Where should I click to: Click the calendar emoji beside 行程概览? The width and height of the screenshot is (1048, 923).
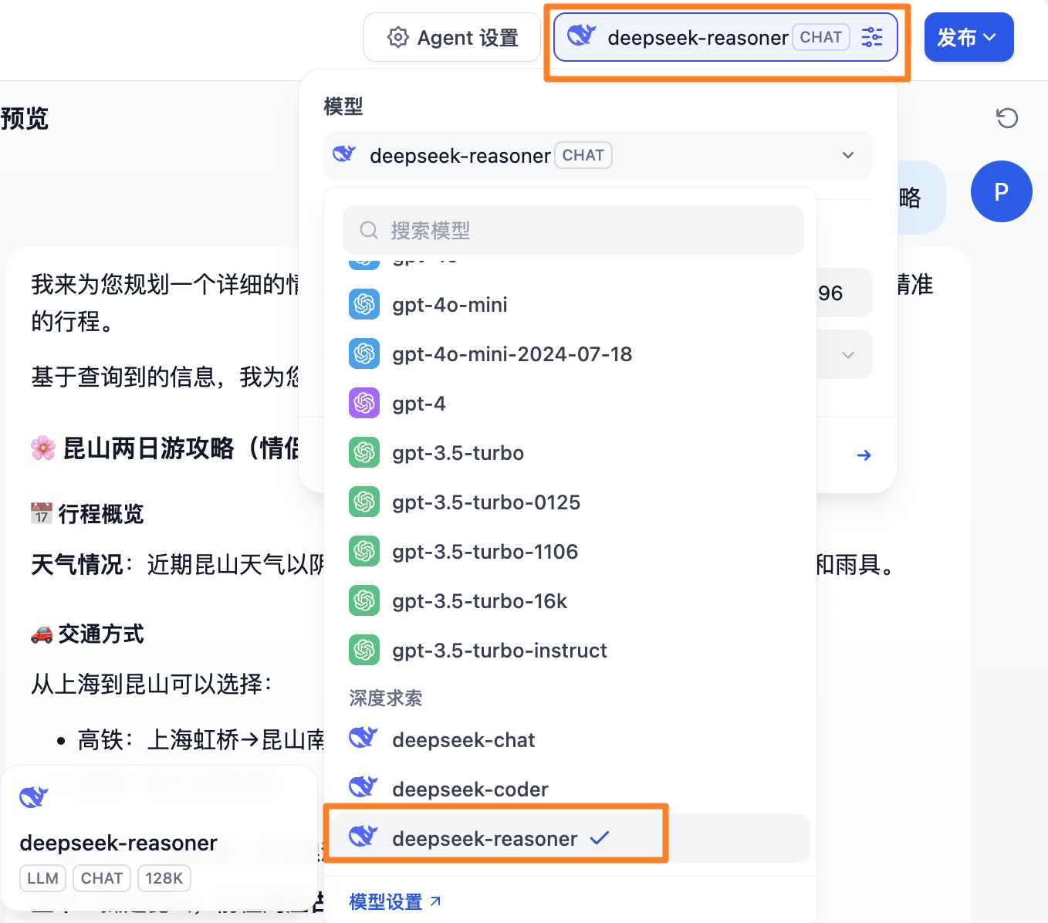click(x=42, y=513)
